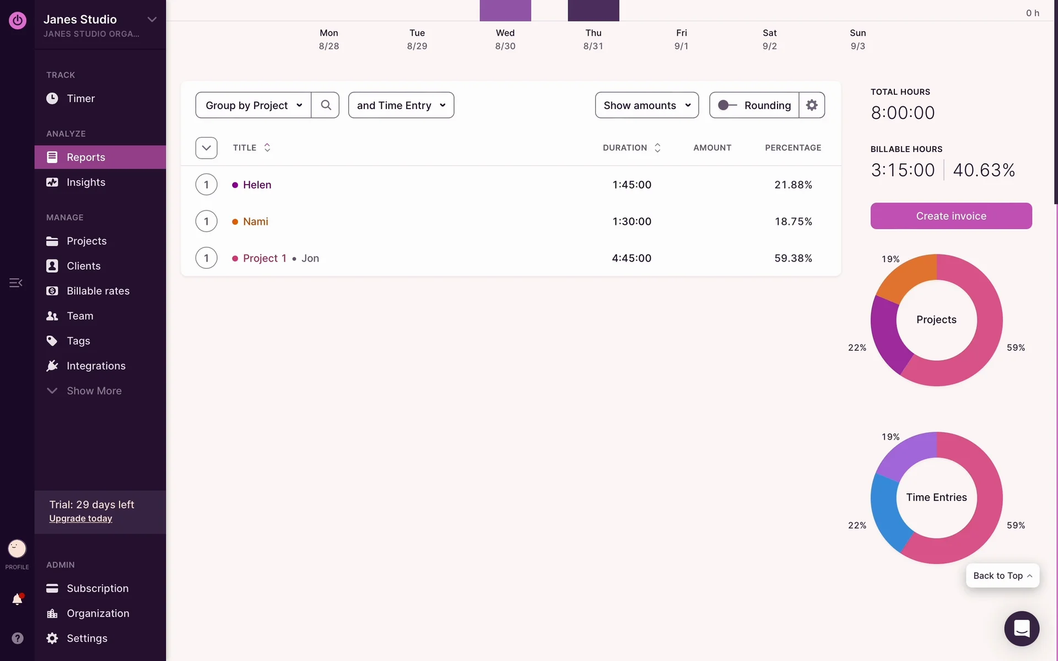The image size is (1058, 661).
Task: Click the Toggl power logo icon
Action: click(x=17, y=20)
